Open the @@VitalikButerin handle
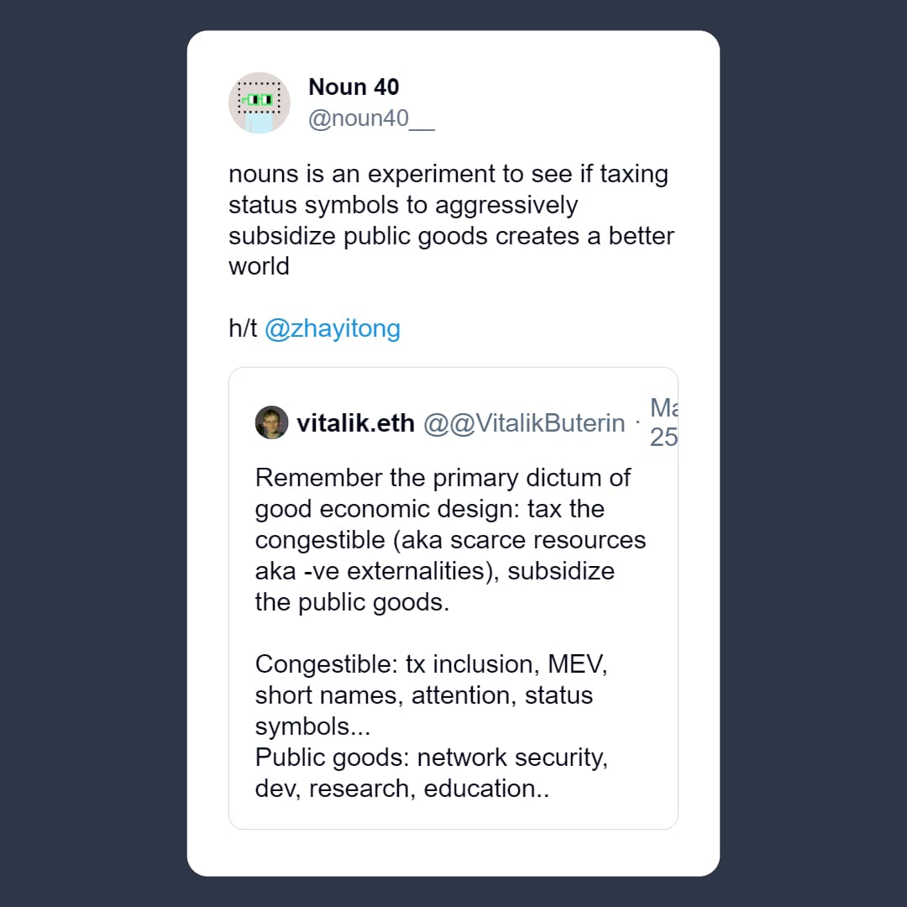The width and height of the screenshot is (907, 907). point(524,422)
